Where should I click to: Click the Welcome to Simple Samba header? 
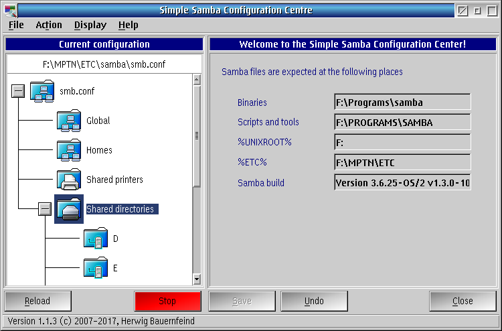click(x=353, y=44)
